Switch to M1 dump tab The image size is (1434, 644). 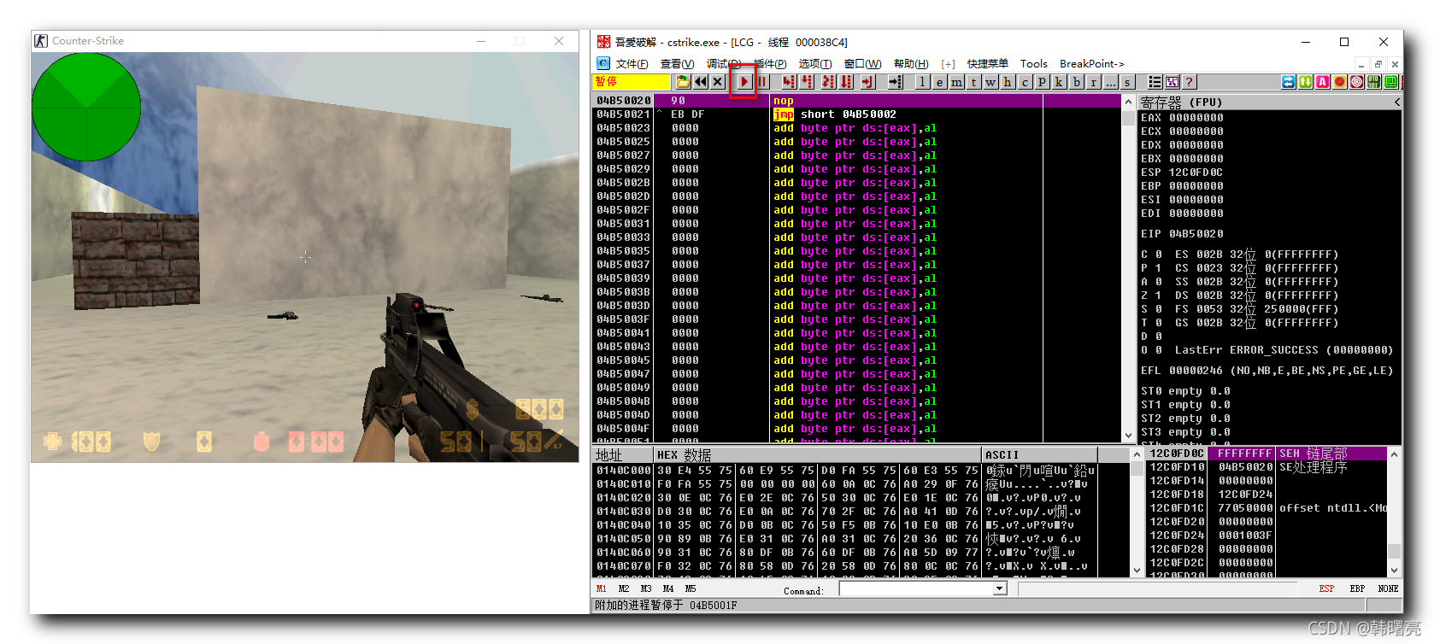pyautogui.click(x=602, y=588)
